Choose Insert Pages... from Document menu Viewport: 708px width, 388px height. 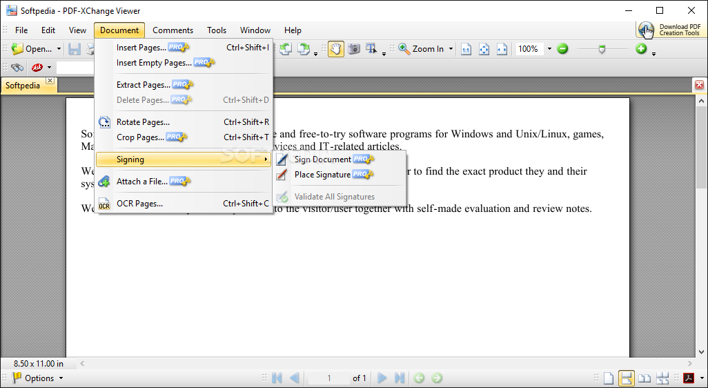184,48
